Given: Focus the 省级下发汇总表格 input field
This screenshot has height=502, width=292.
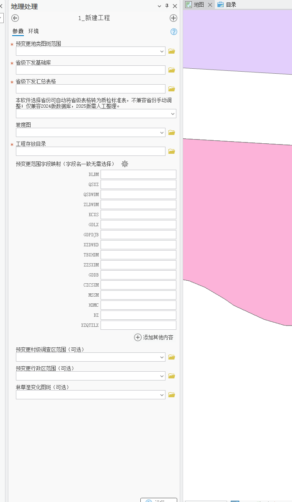Looking at the screenshot, I should point(90,89).
